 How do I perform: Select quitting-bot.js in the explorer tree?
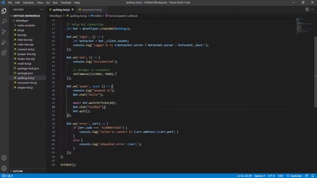point(26,78)
